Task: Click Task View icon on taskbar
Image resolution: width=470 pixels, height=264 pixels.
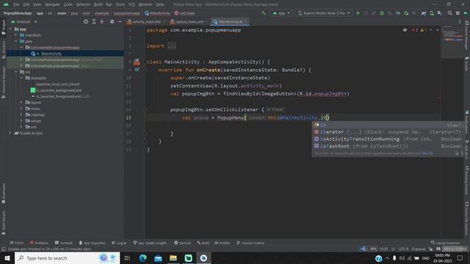Action: (127, 258)
